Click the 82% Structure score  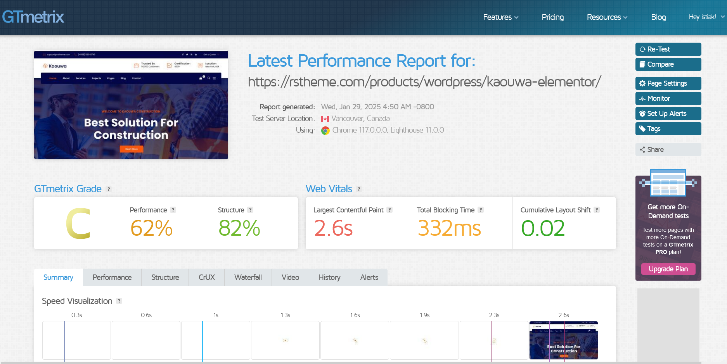click(x=239, y=228)
